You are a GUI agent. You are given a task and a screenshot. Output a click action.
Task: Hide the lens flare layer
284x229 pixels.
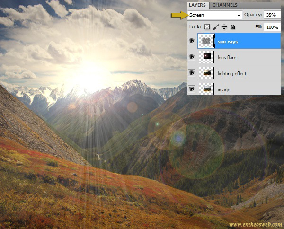coord(192,57)
